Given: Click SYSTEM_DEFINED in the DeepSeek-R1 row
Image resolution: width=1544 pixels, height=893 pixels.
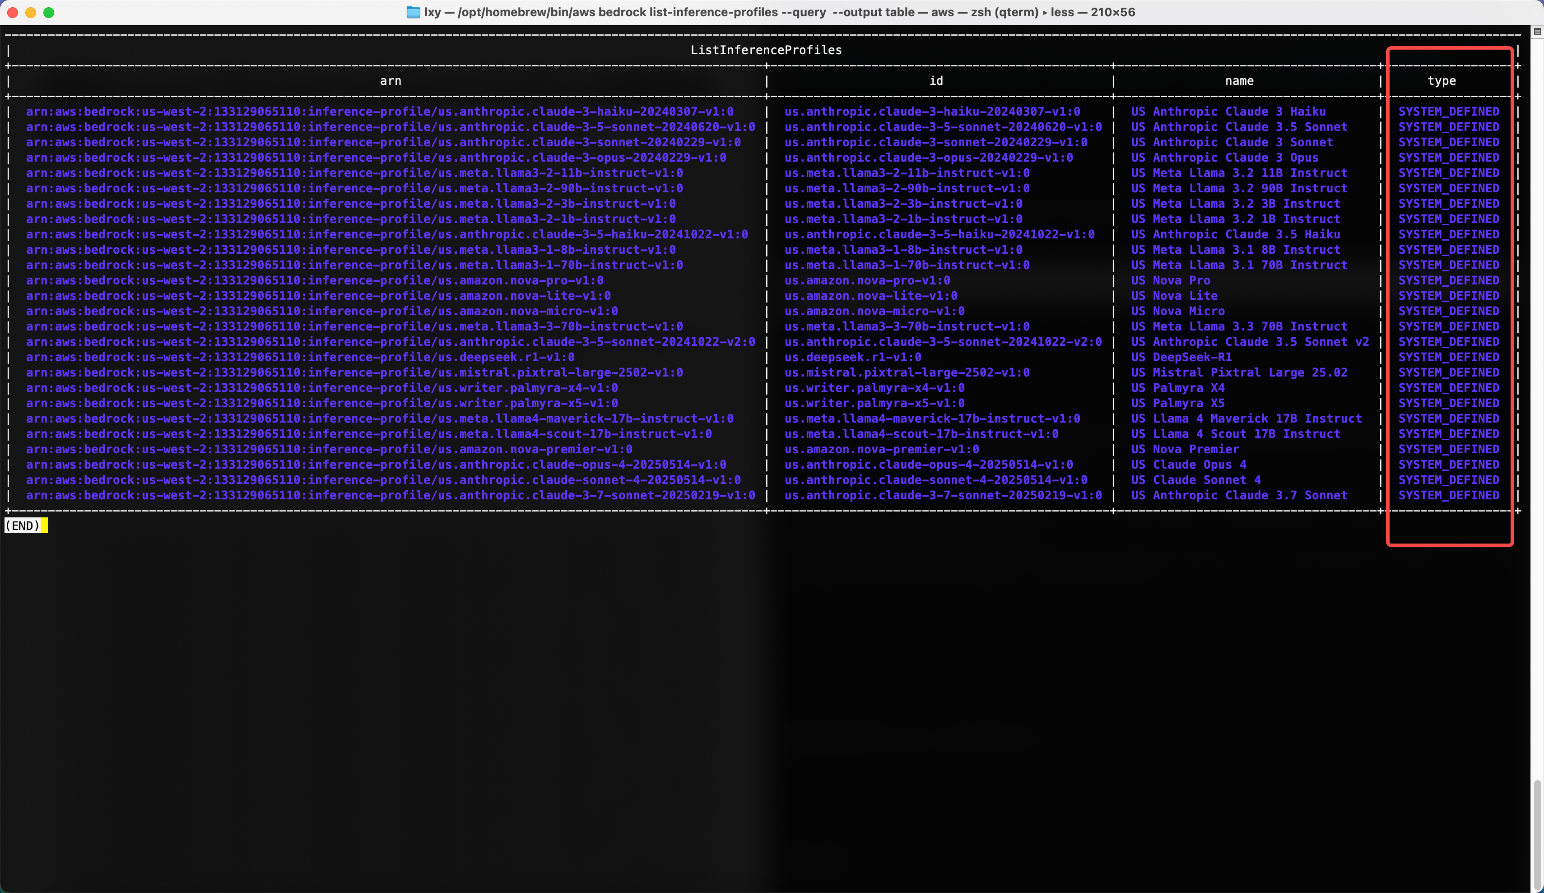Looking at the screenshot, I should (x=1449, y=357).
